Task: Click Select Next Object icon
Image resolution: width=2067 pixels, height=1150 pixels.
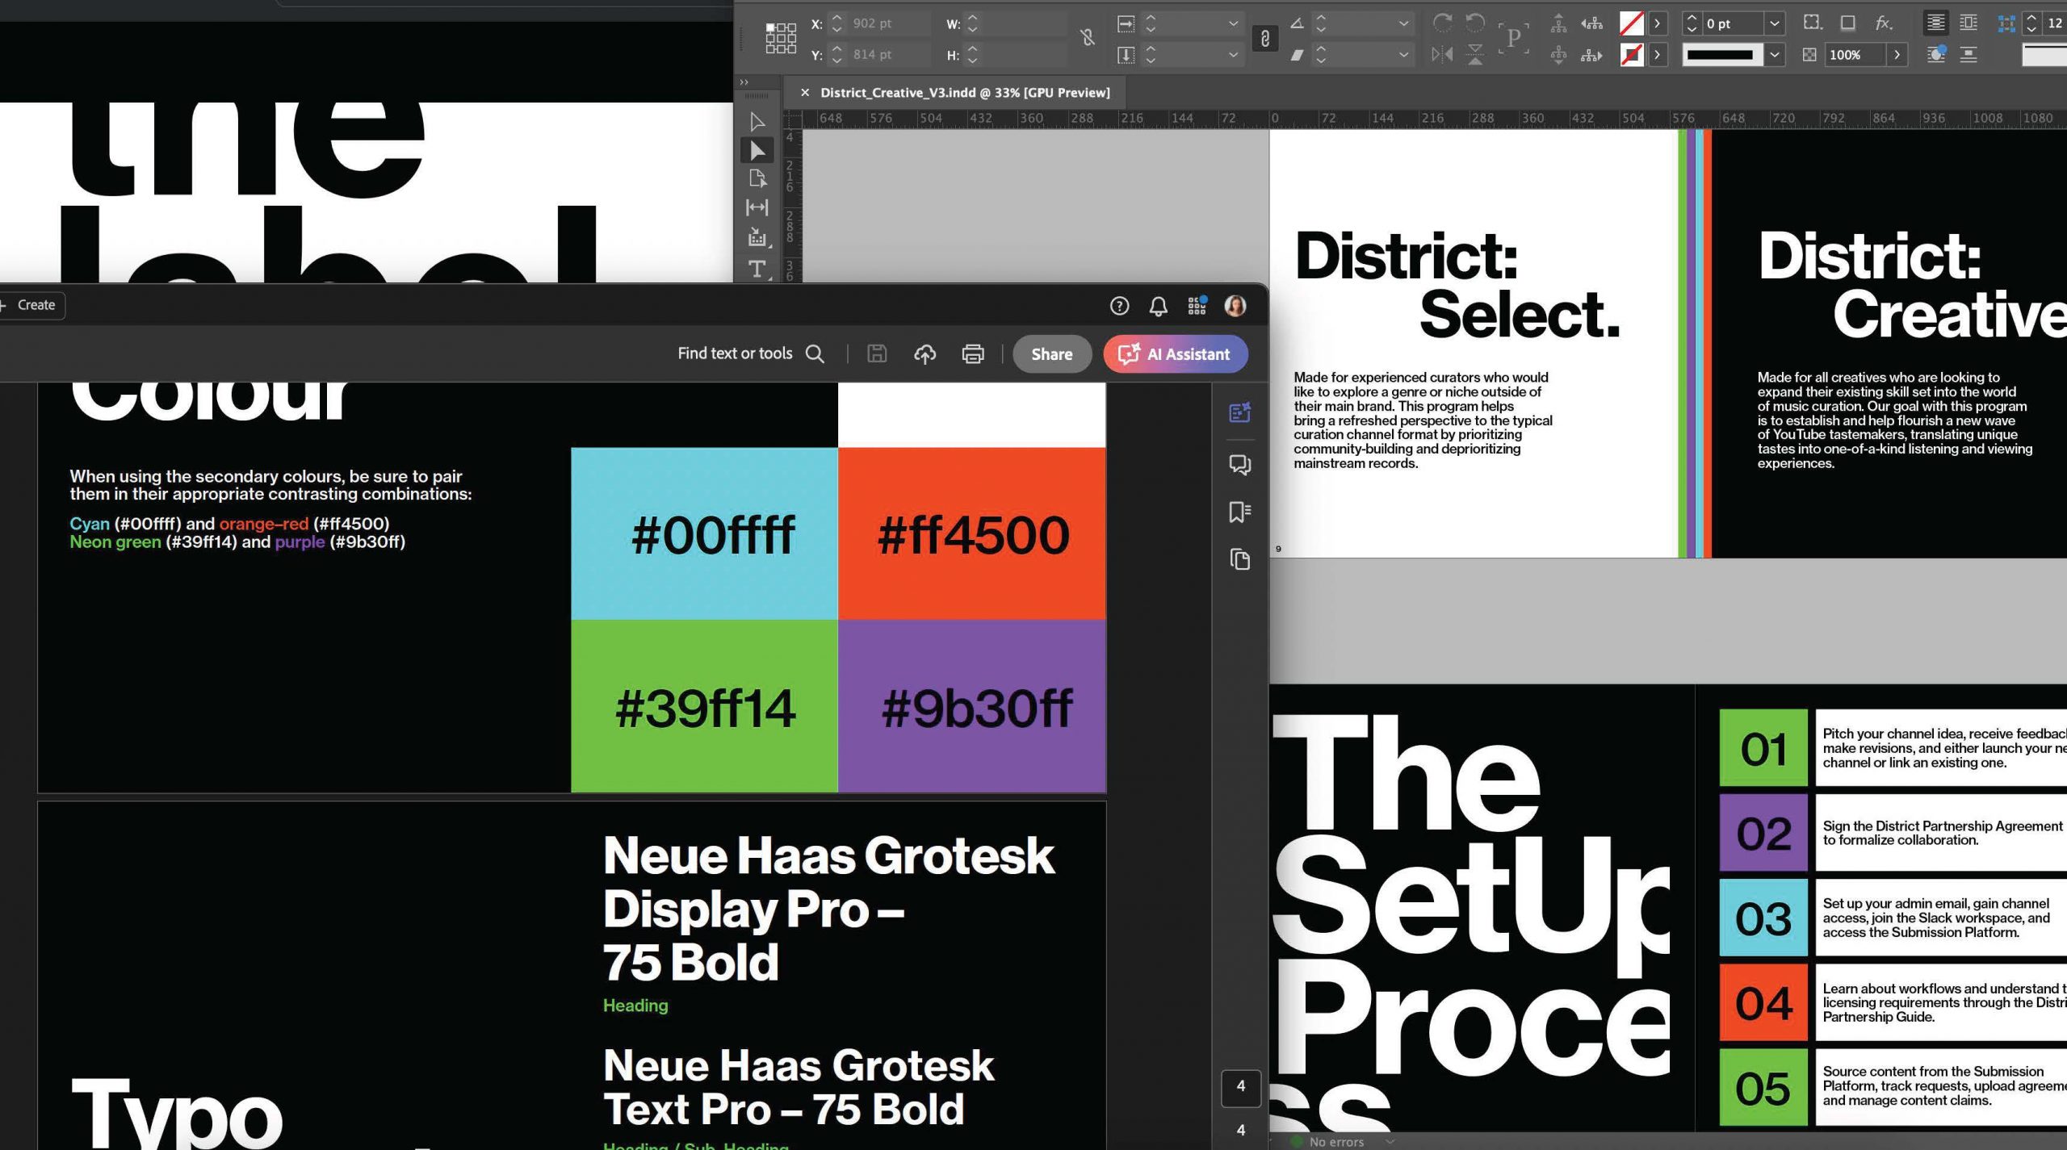Action: [1591, 55]
